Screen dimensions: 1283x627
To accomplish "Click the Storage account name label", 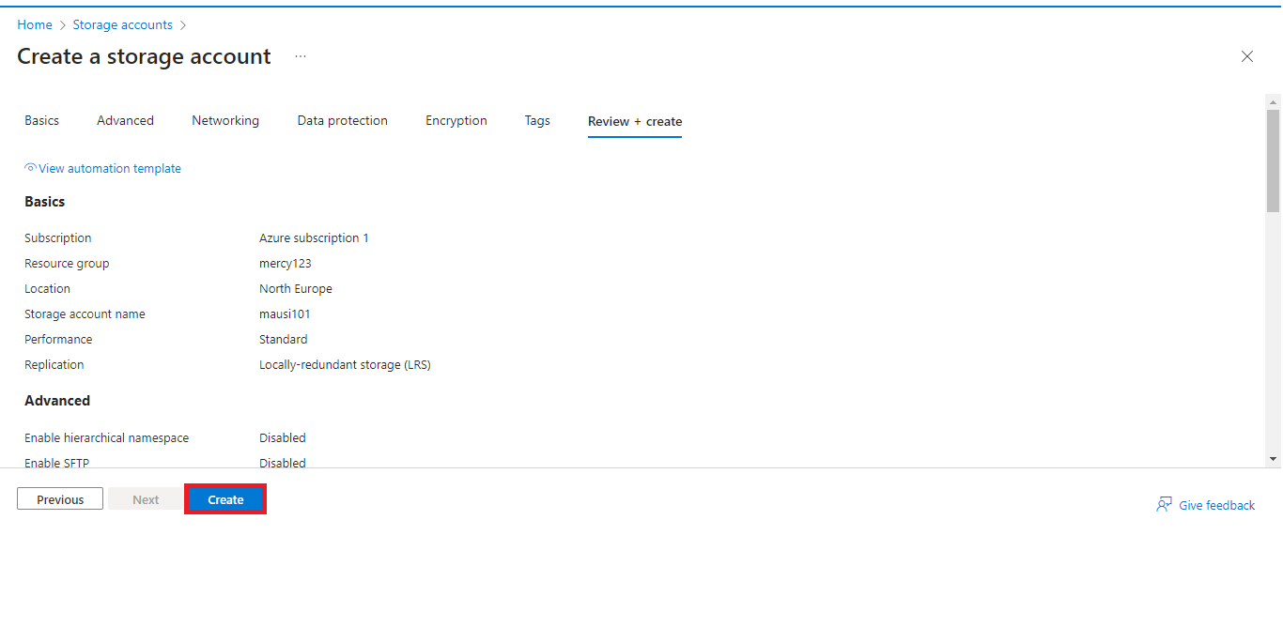I will (85, 314).
